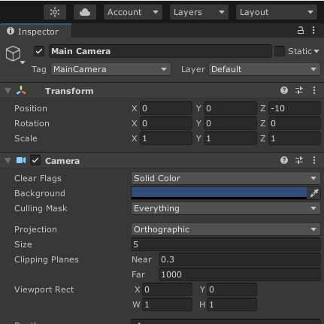Click the Viewport Rect Y field
The image size is (324, 324).
[232, 289]
